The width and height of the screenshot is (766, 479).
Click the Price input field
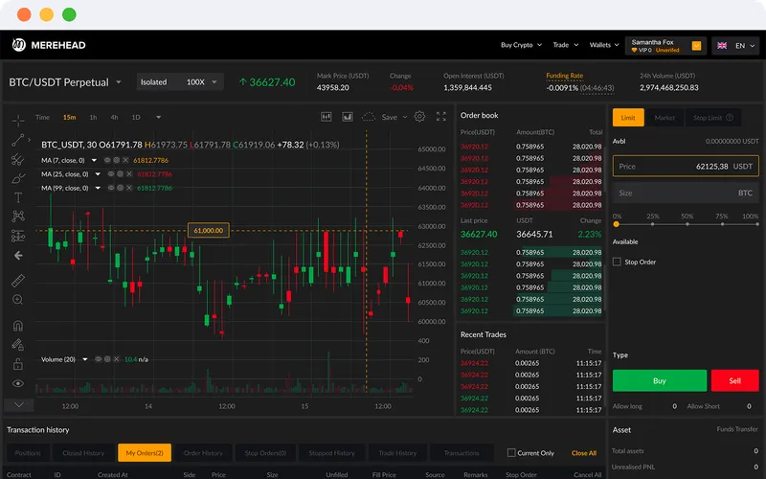coord(686,166)
